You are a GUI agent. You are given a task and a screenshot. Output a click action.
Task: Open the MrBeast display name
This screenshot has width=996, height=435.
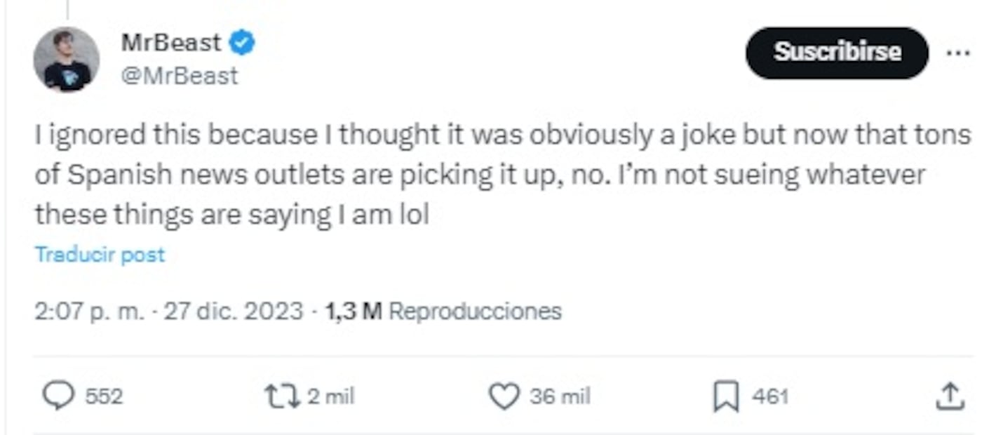point(170,43)
